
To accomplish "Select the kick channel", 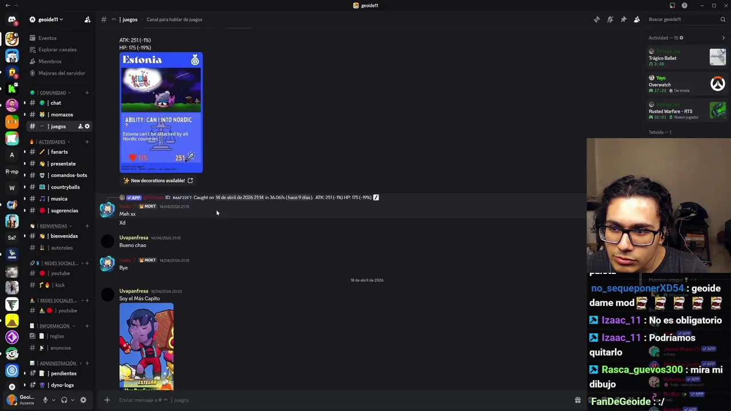I will click(x=59, y=285).
